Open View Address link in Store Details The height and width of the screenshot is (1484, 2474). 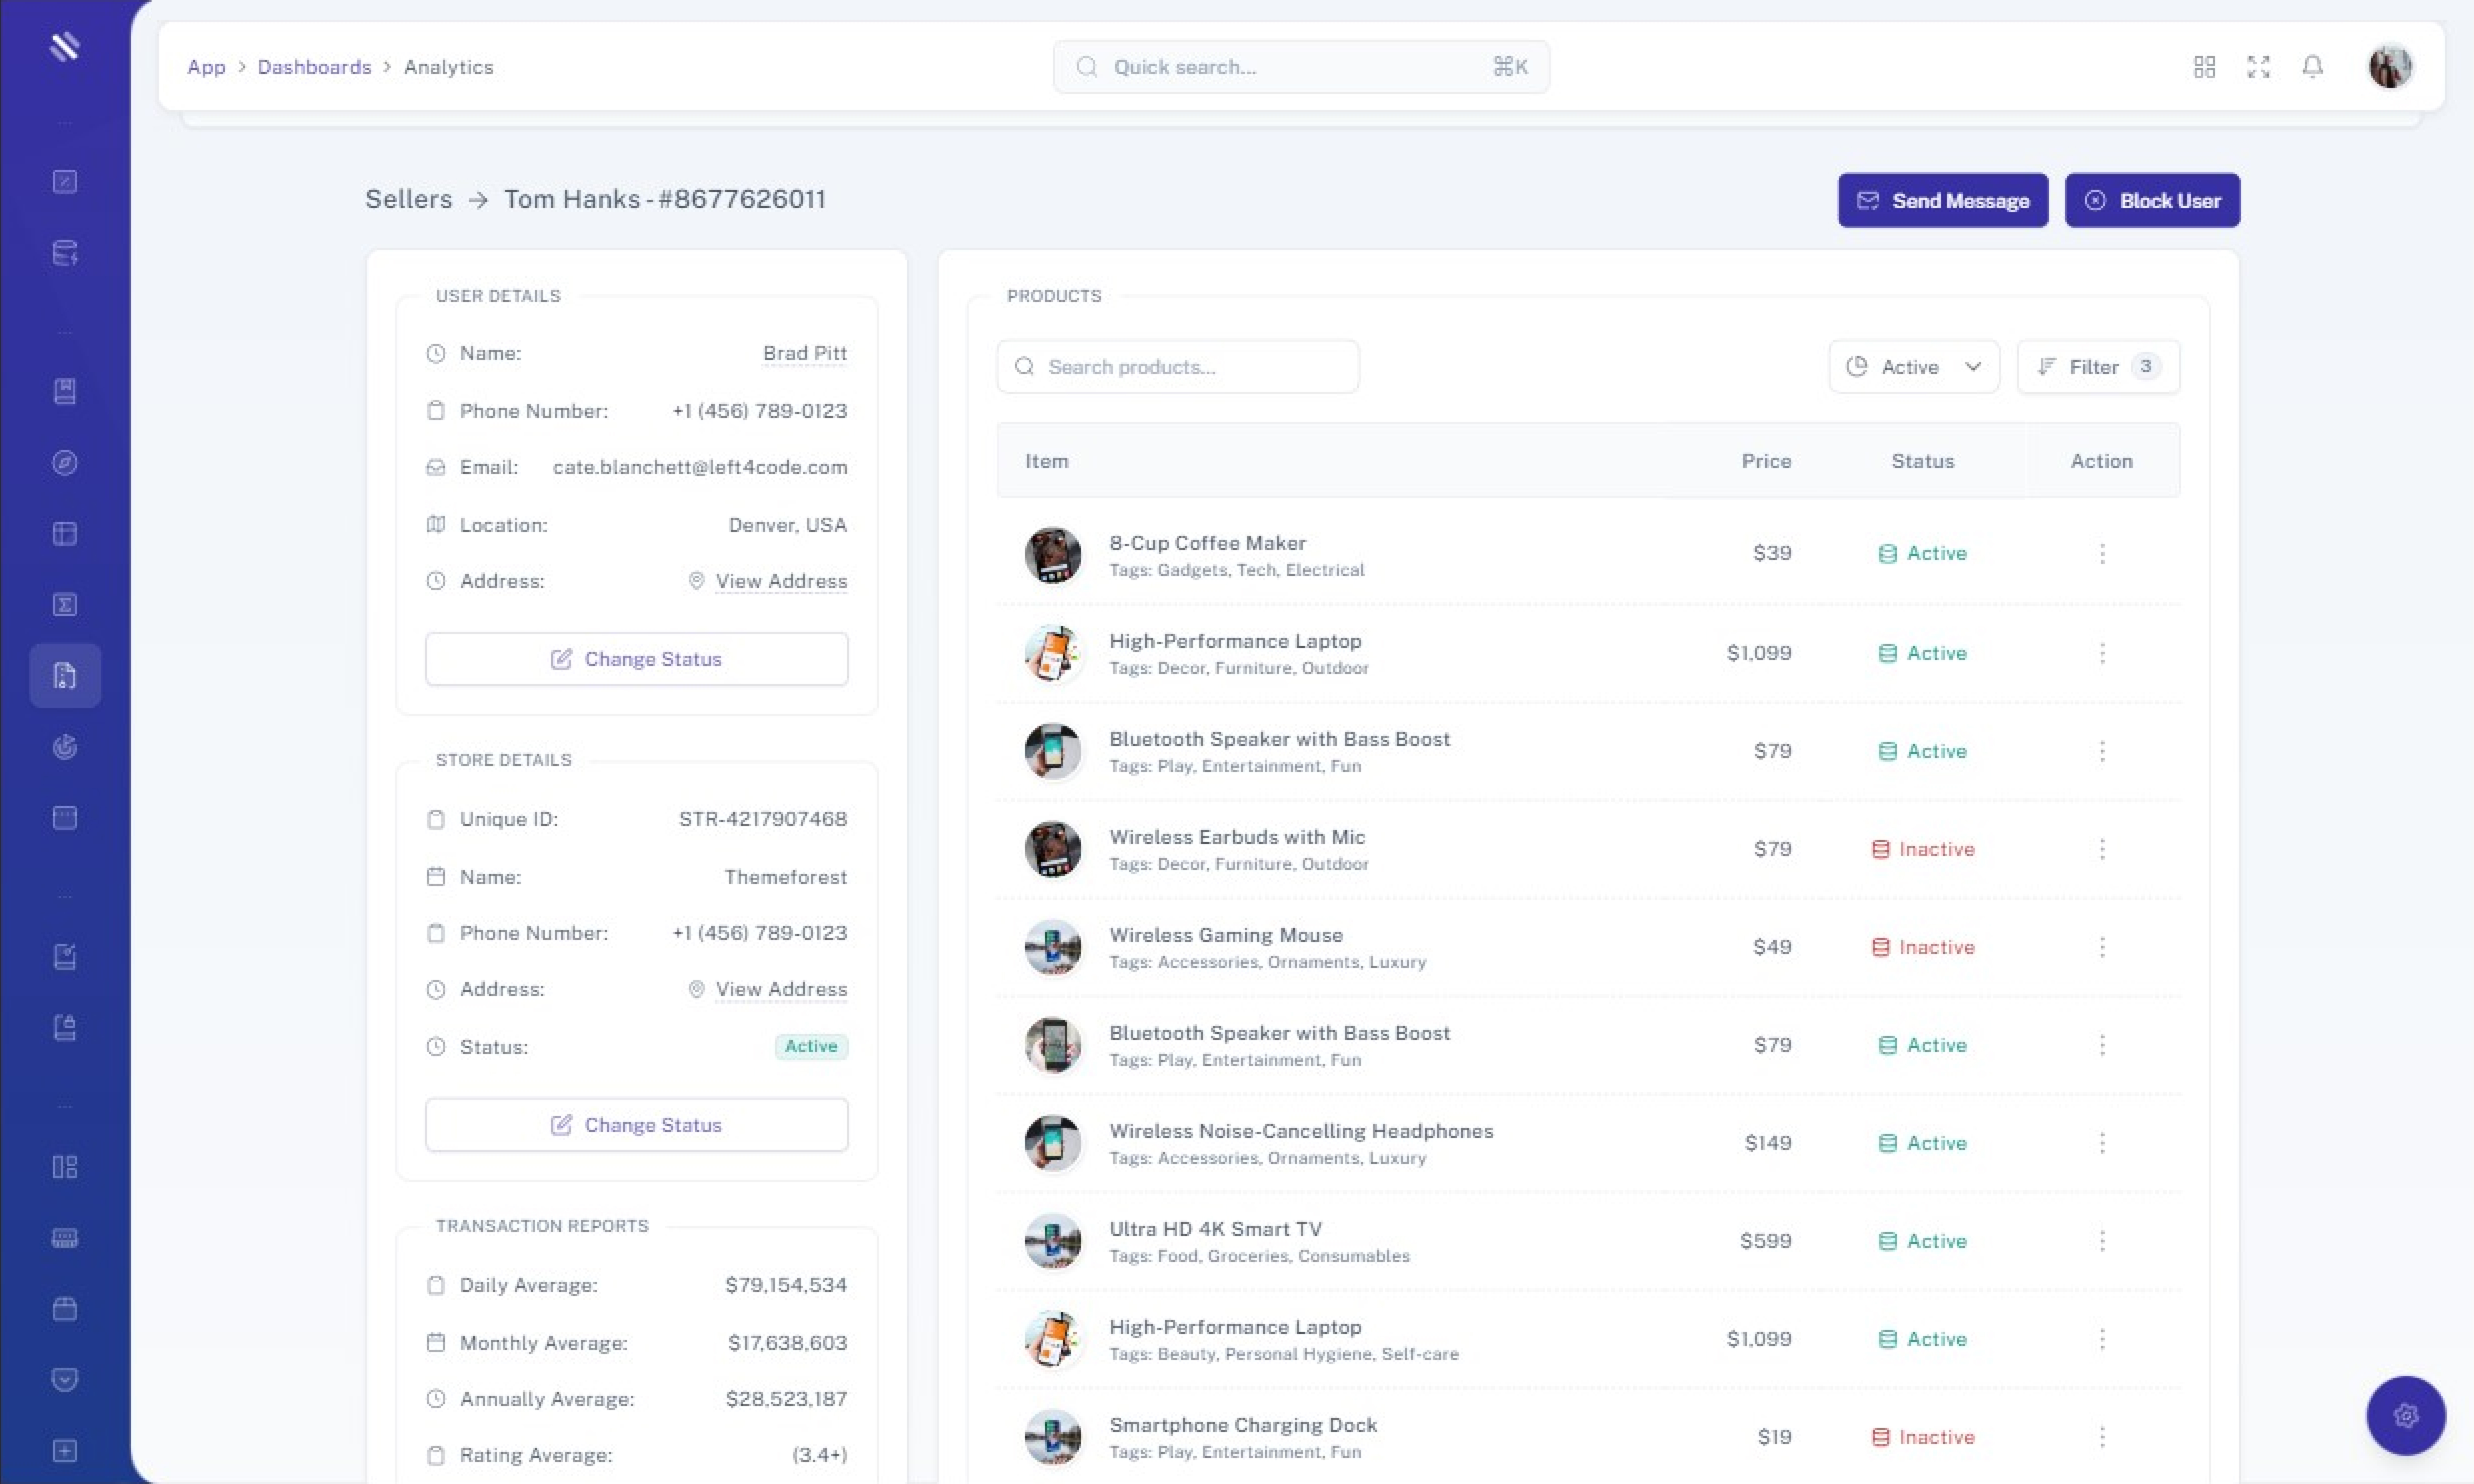point(780,989)
